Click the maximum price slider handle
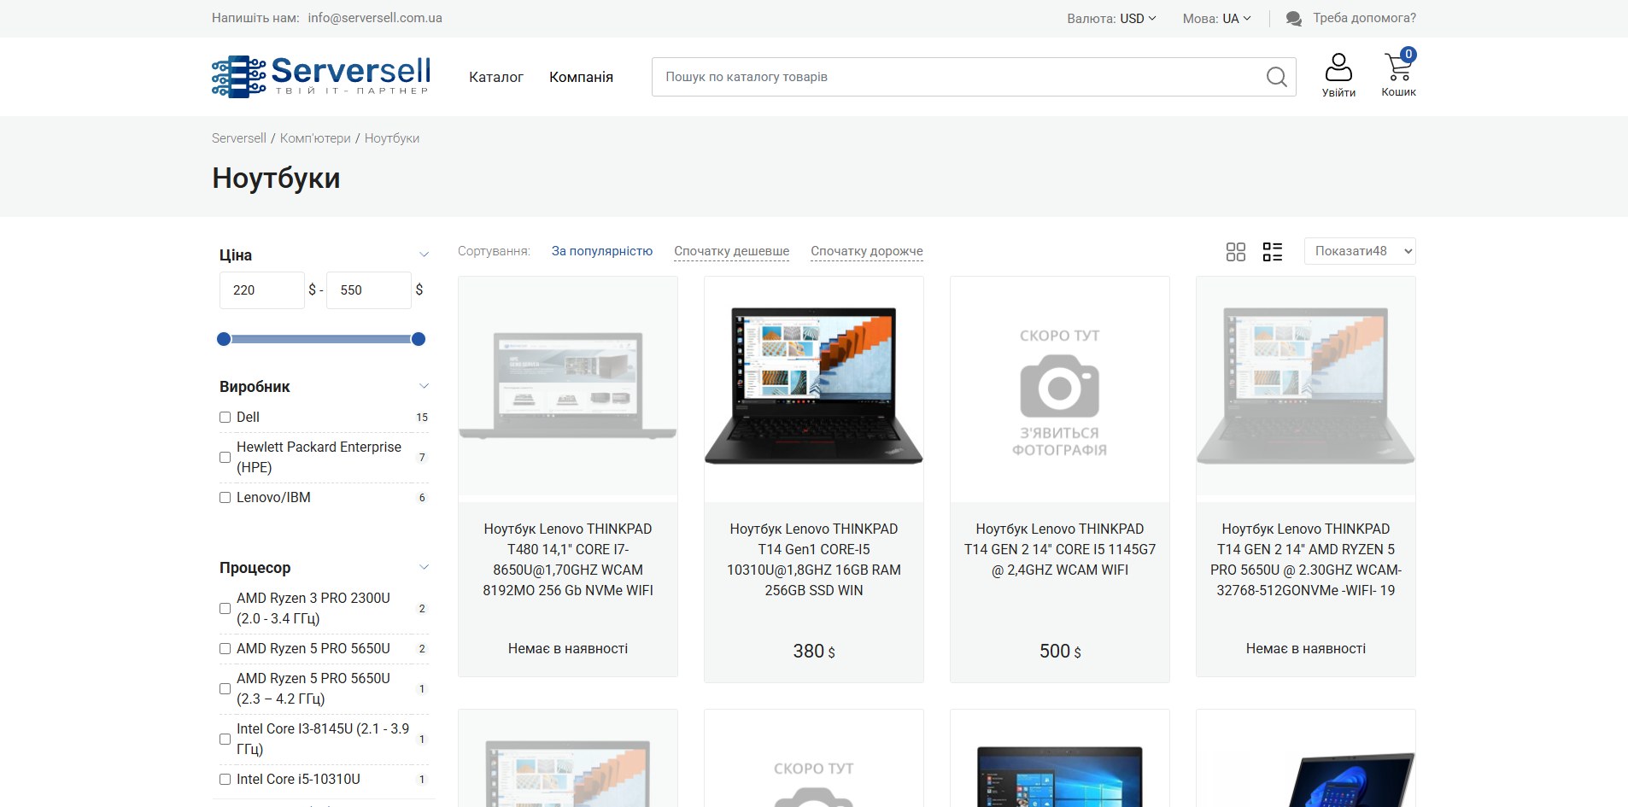1628x807 pixels. coord(419,339)
